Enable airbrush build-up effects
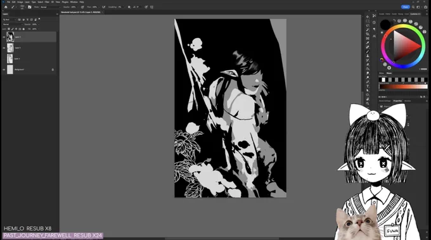The image size is (431, 240). click(103, 7)
